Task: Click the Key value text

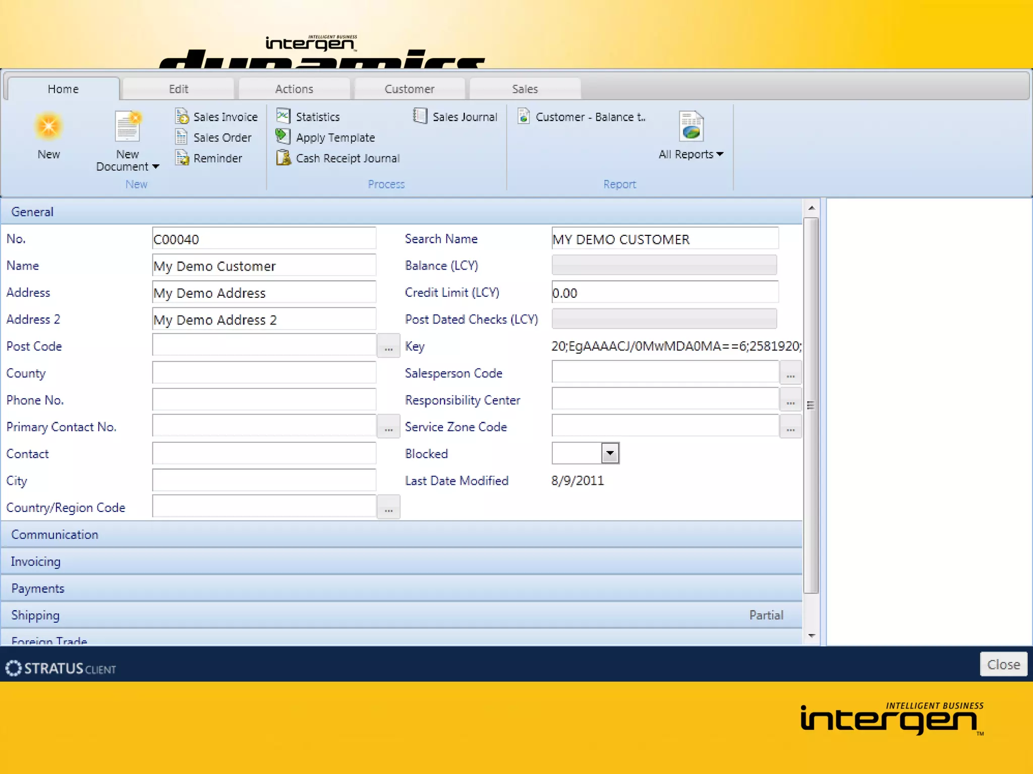Action: pyautogui.click(x=676, y=346)
